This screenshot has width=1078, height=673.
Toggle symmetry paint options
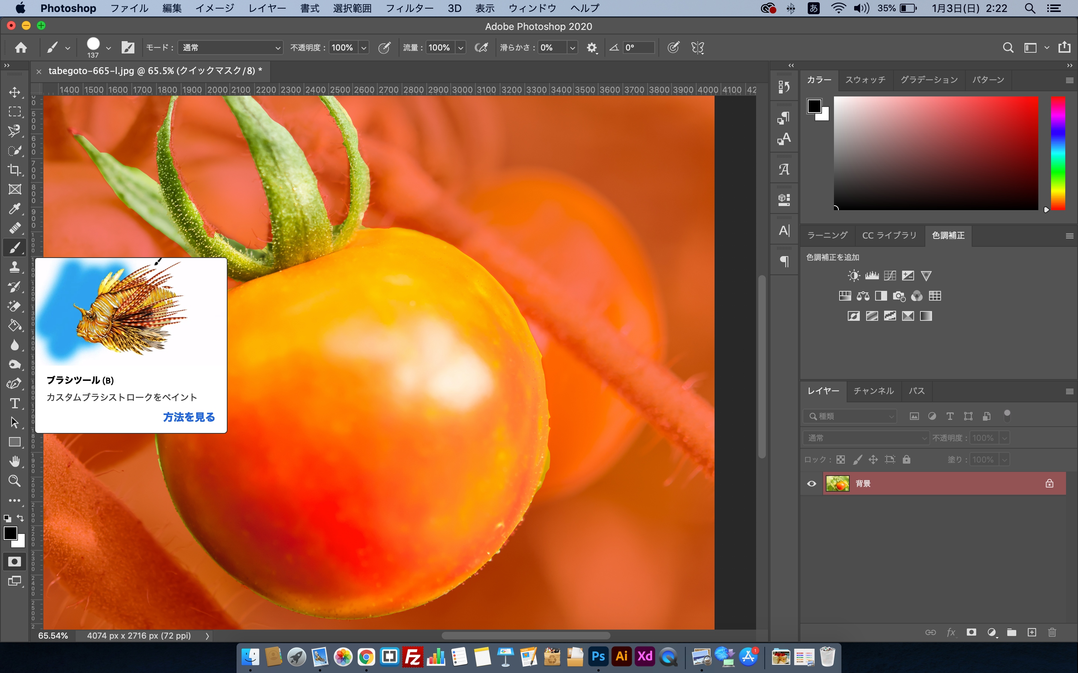[698, 47]
